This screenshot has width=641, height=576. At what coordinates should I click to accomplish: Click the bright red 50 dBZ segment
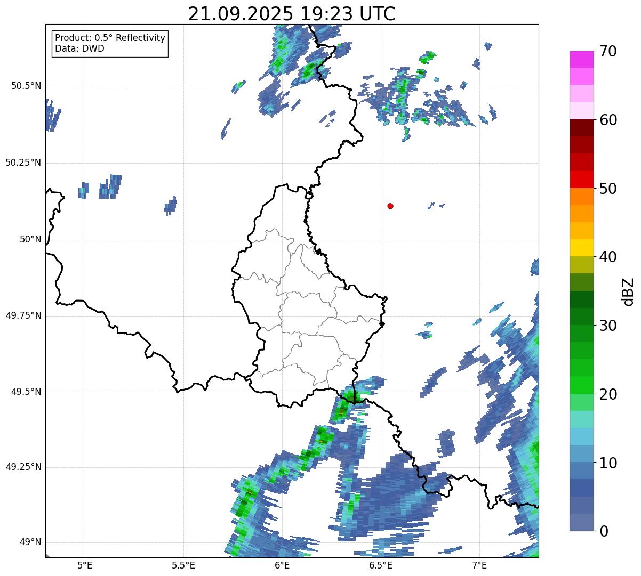581,180
